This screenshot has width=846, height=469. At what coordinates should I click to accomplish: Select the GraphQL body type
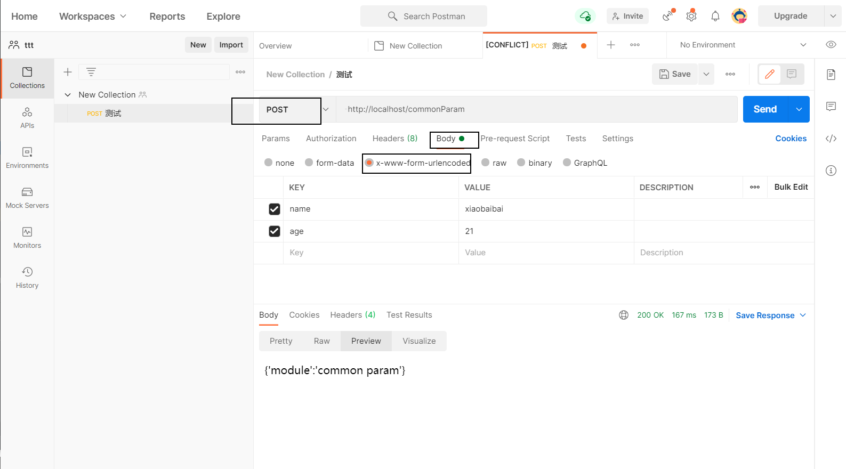tap(585, 163)
